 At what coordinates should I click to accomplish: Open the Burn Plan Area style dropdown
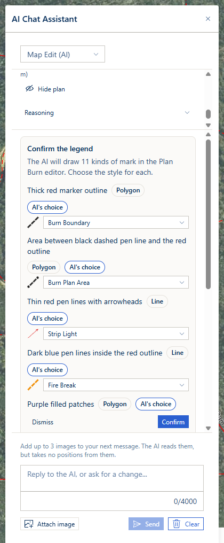[116, 283]
